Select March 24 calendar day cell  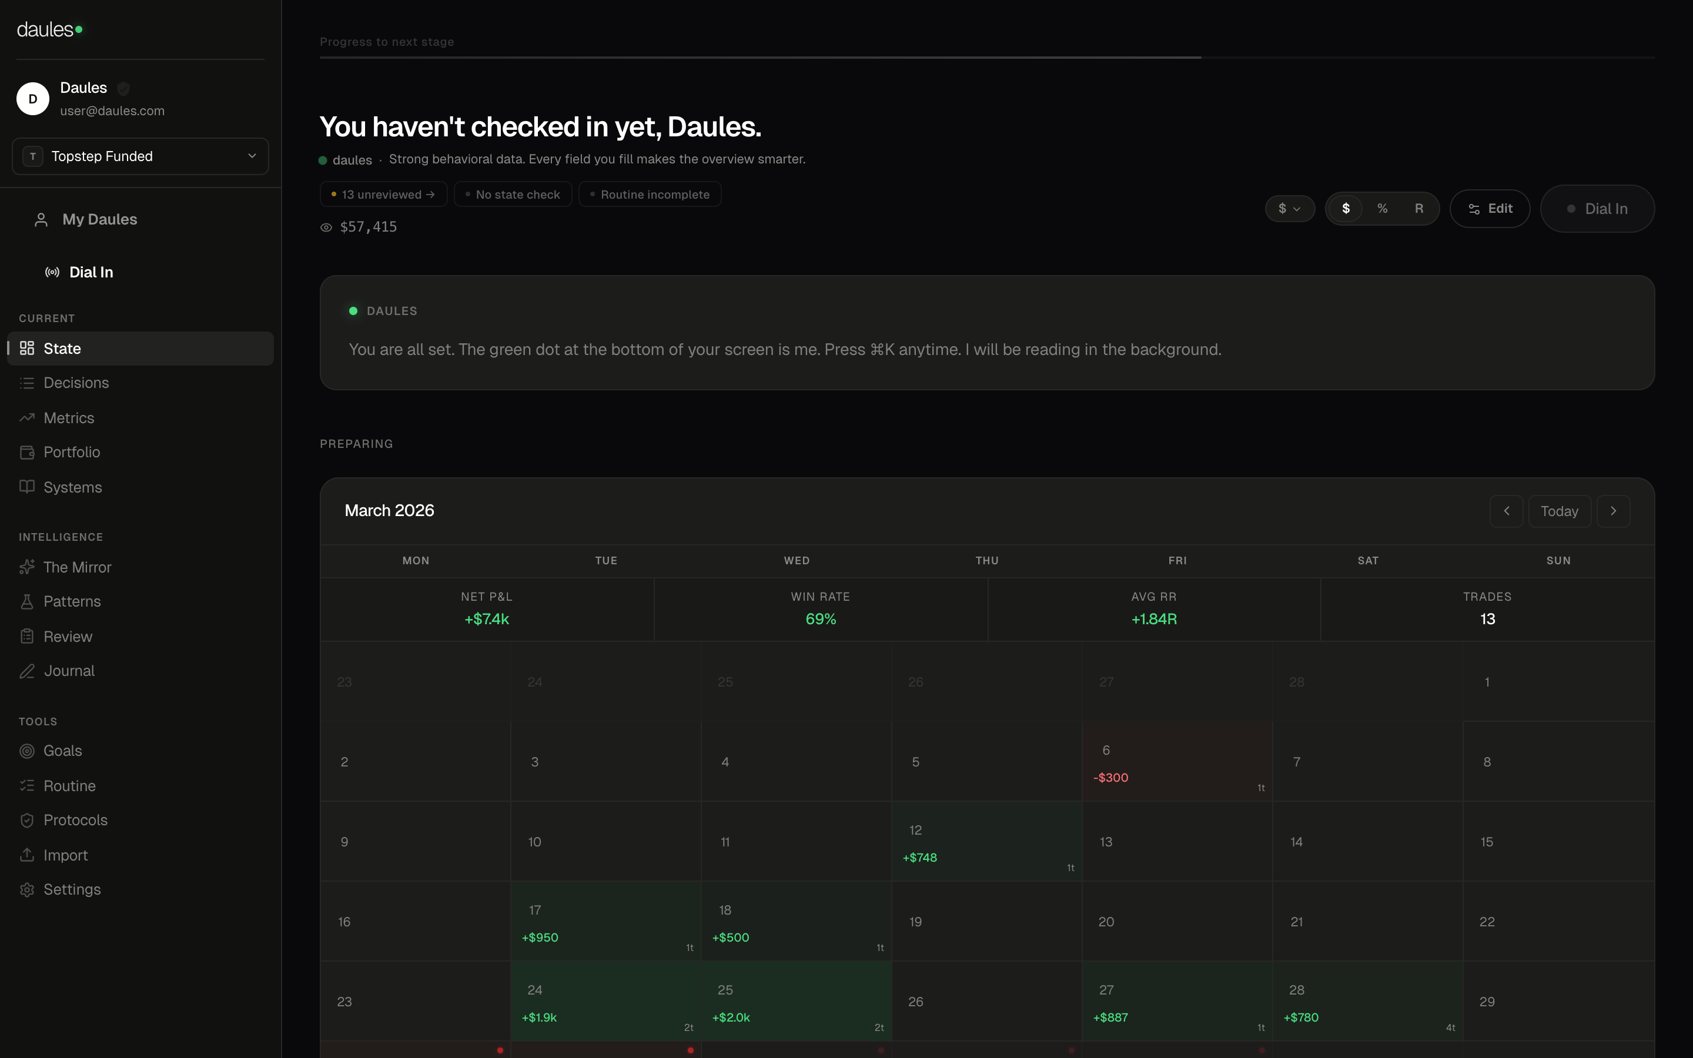(x=605, y=1000)
